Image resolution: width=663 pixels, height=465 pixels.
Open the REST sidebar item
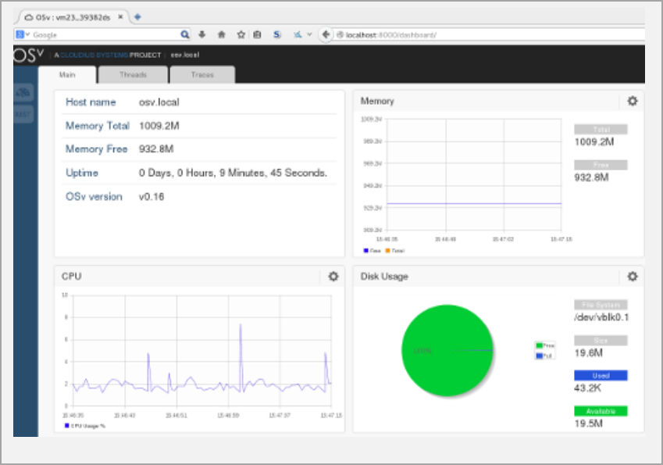pyautogui.click(x=23, y=114)
